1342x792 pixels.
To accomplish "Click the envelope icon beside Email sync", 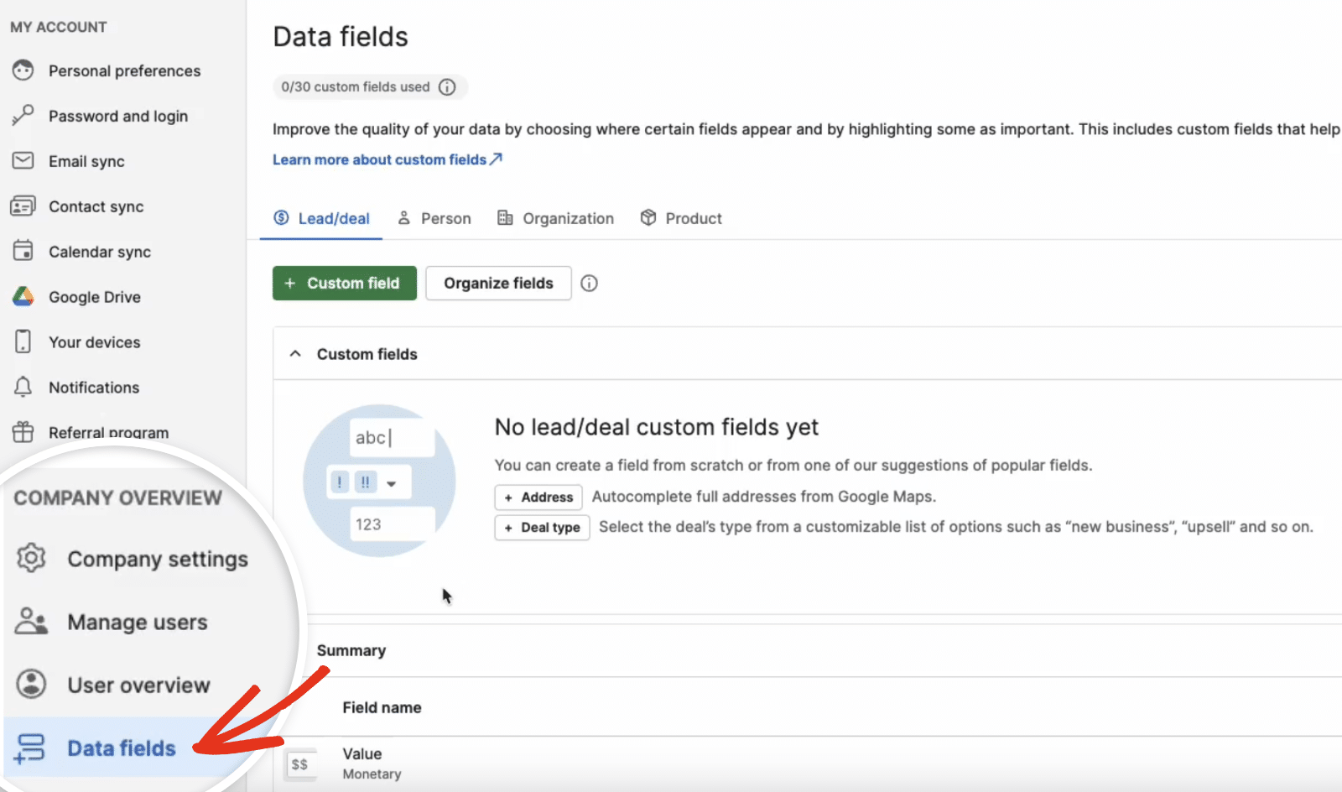I will pyautogui.click(x=23, y=160).
